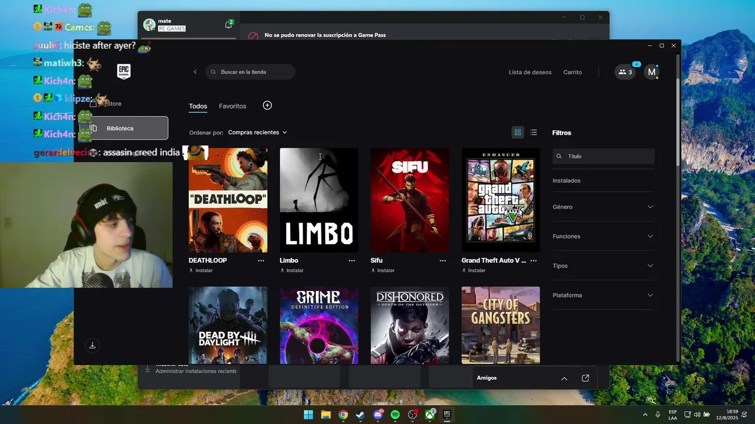755x424 pixels.
Task: Expand the Tipos filter
Action: pos(603,266)
